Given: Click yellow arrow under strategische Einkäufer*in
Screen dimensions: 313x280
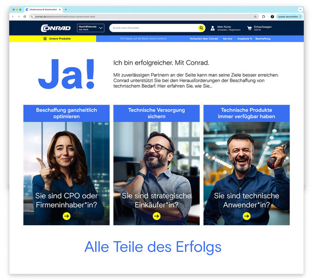Looking at the screenshot, I should tap(156, 216).
